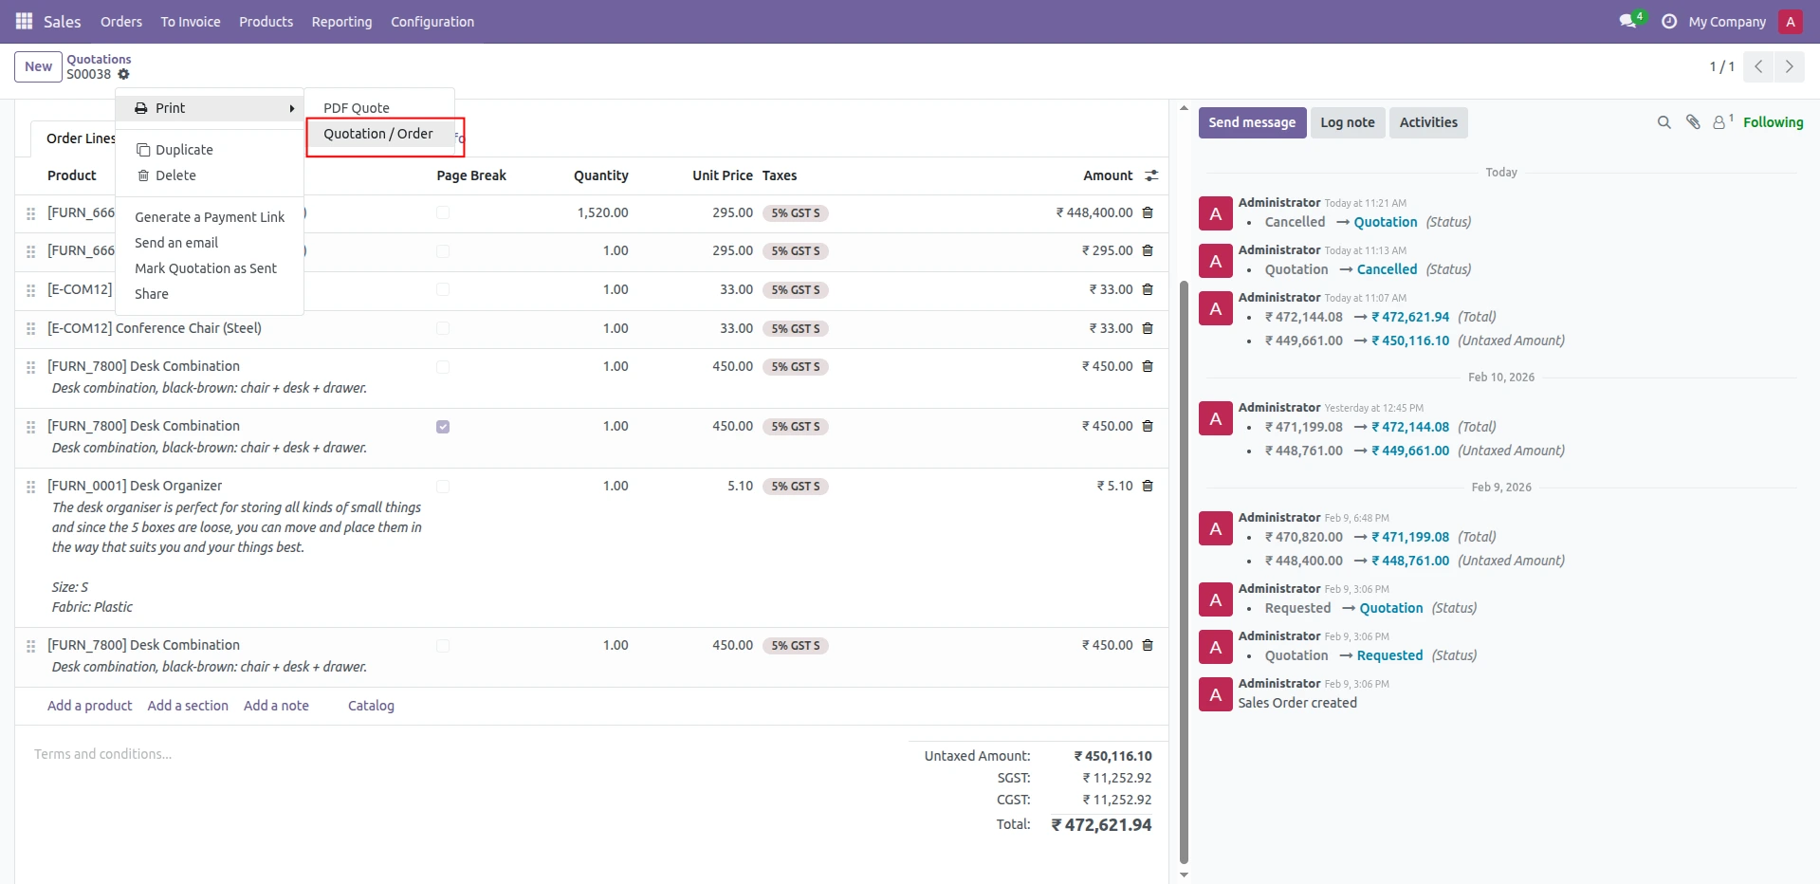
Task: Open the Reporting menu
Action: pyautogui.click(x=341, y=22)
